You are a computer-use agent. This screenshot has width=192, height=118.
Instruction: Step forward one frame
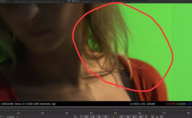click(x=128, y=116)
